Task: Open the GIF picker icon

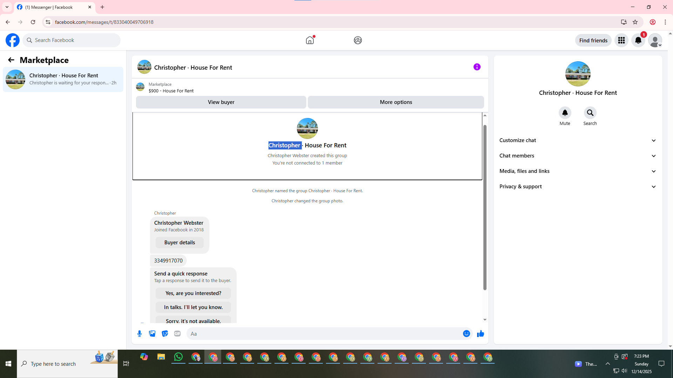Action: (x=177, y=334)
